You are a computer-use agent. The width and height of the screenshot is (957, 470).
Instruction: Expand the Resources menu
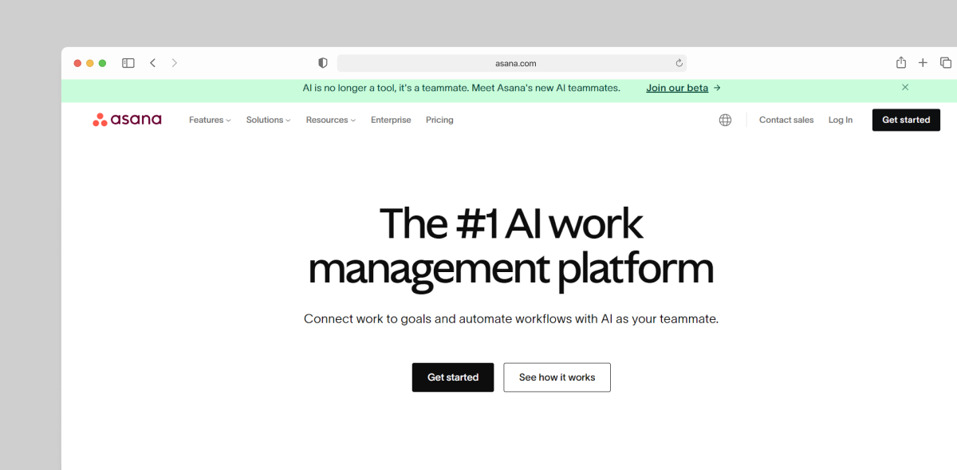[x=331, y=120]
